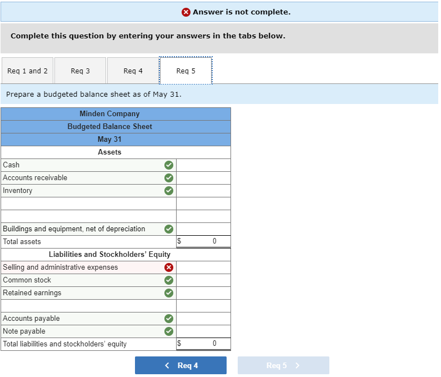Select the 'Cash' label cell
Image resolution: width=441 pixels, height=377 pixels.
pos(89,165)
